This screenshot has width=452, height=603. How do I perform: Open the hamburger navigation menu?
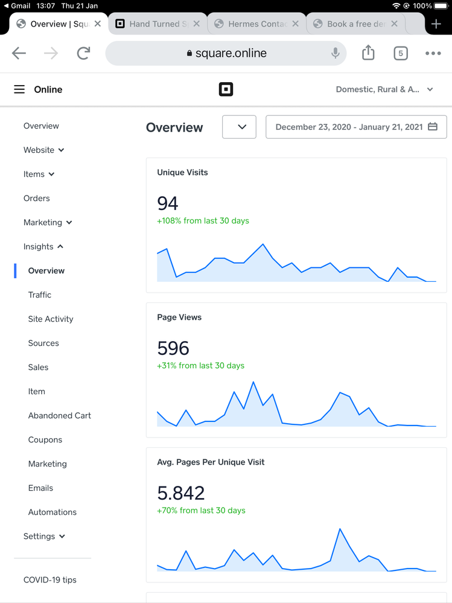tap(19, 89)
